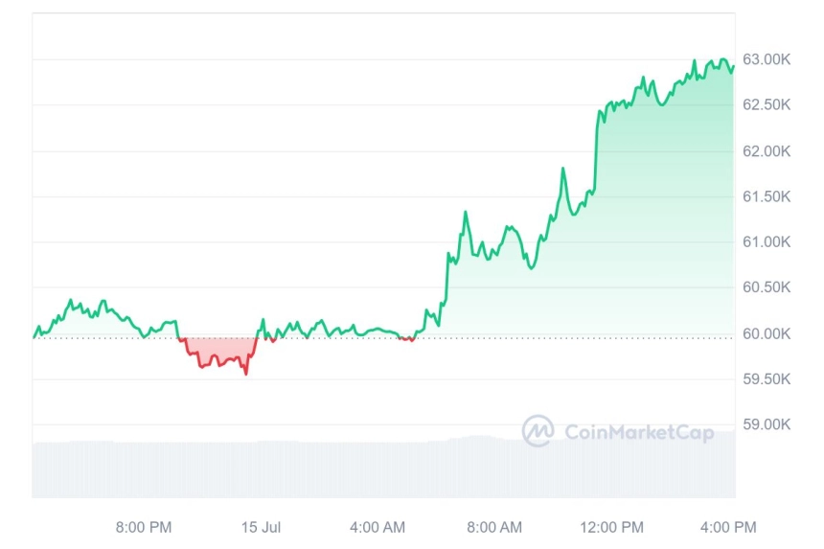Viewport: 824px width, 549px height.
Task: Select the 60.00K baseline price label
Action: coord(767,333)
